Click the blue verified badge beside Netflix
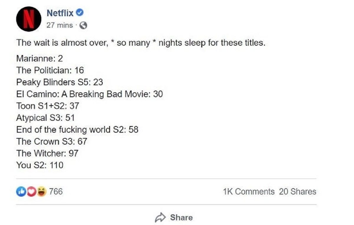Screen dimensions: 354x225 (80, 12)
